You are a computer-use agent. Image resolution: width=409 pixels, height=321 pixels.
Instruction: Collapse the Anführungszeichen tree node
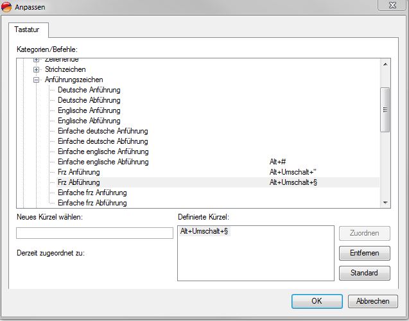tap(37, 80)
